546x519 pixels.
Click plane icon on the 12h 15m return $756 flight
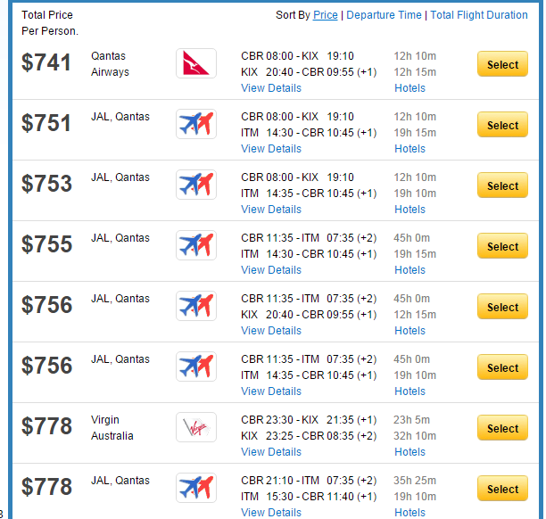[196, 306]
